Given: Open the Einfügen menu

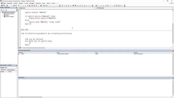Looking at the screenshot, I should (21, 3).
